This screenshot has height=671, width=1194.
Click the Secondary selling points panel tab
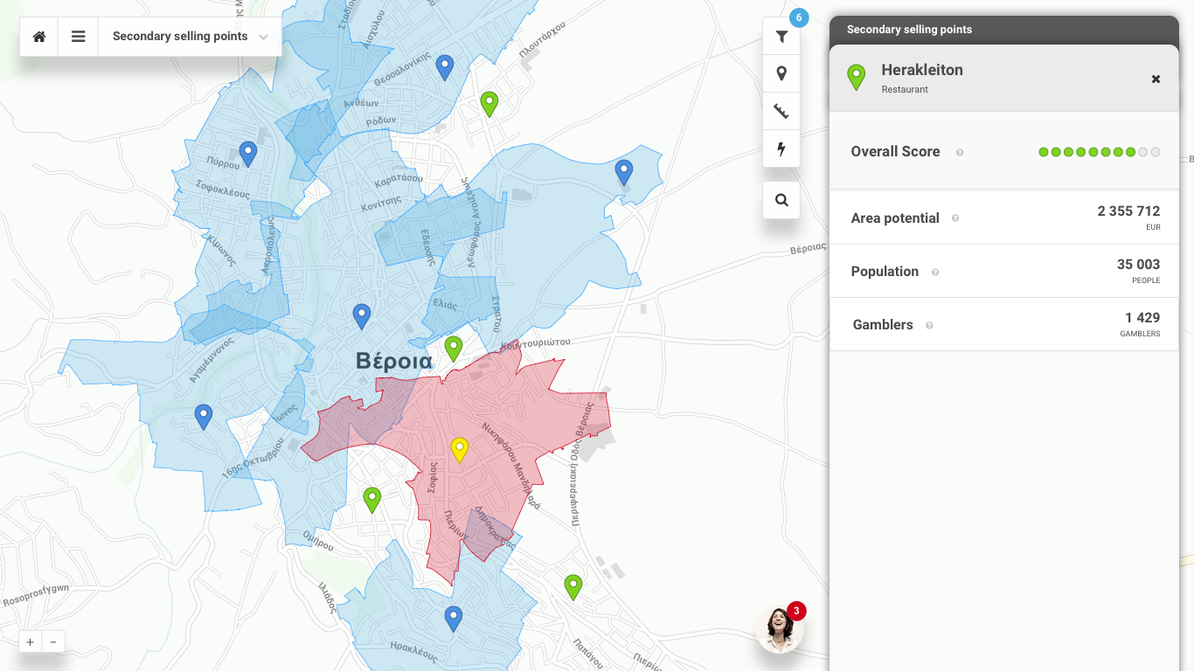point(909,30)
